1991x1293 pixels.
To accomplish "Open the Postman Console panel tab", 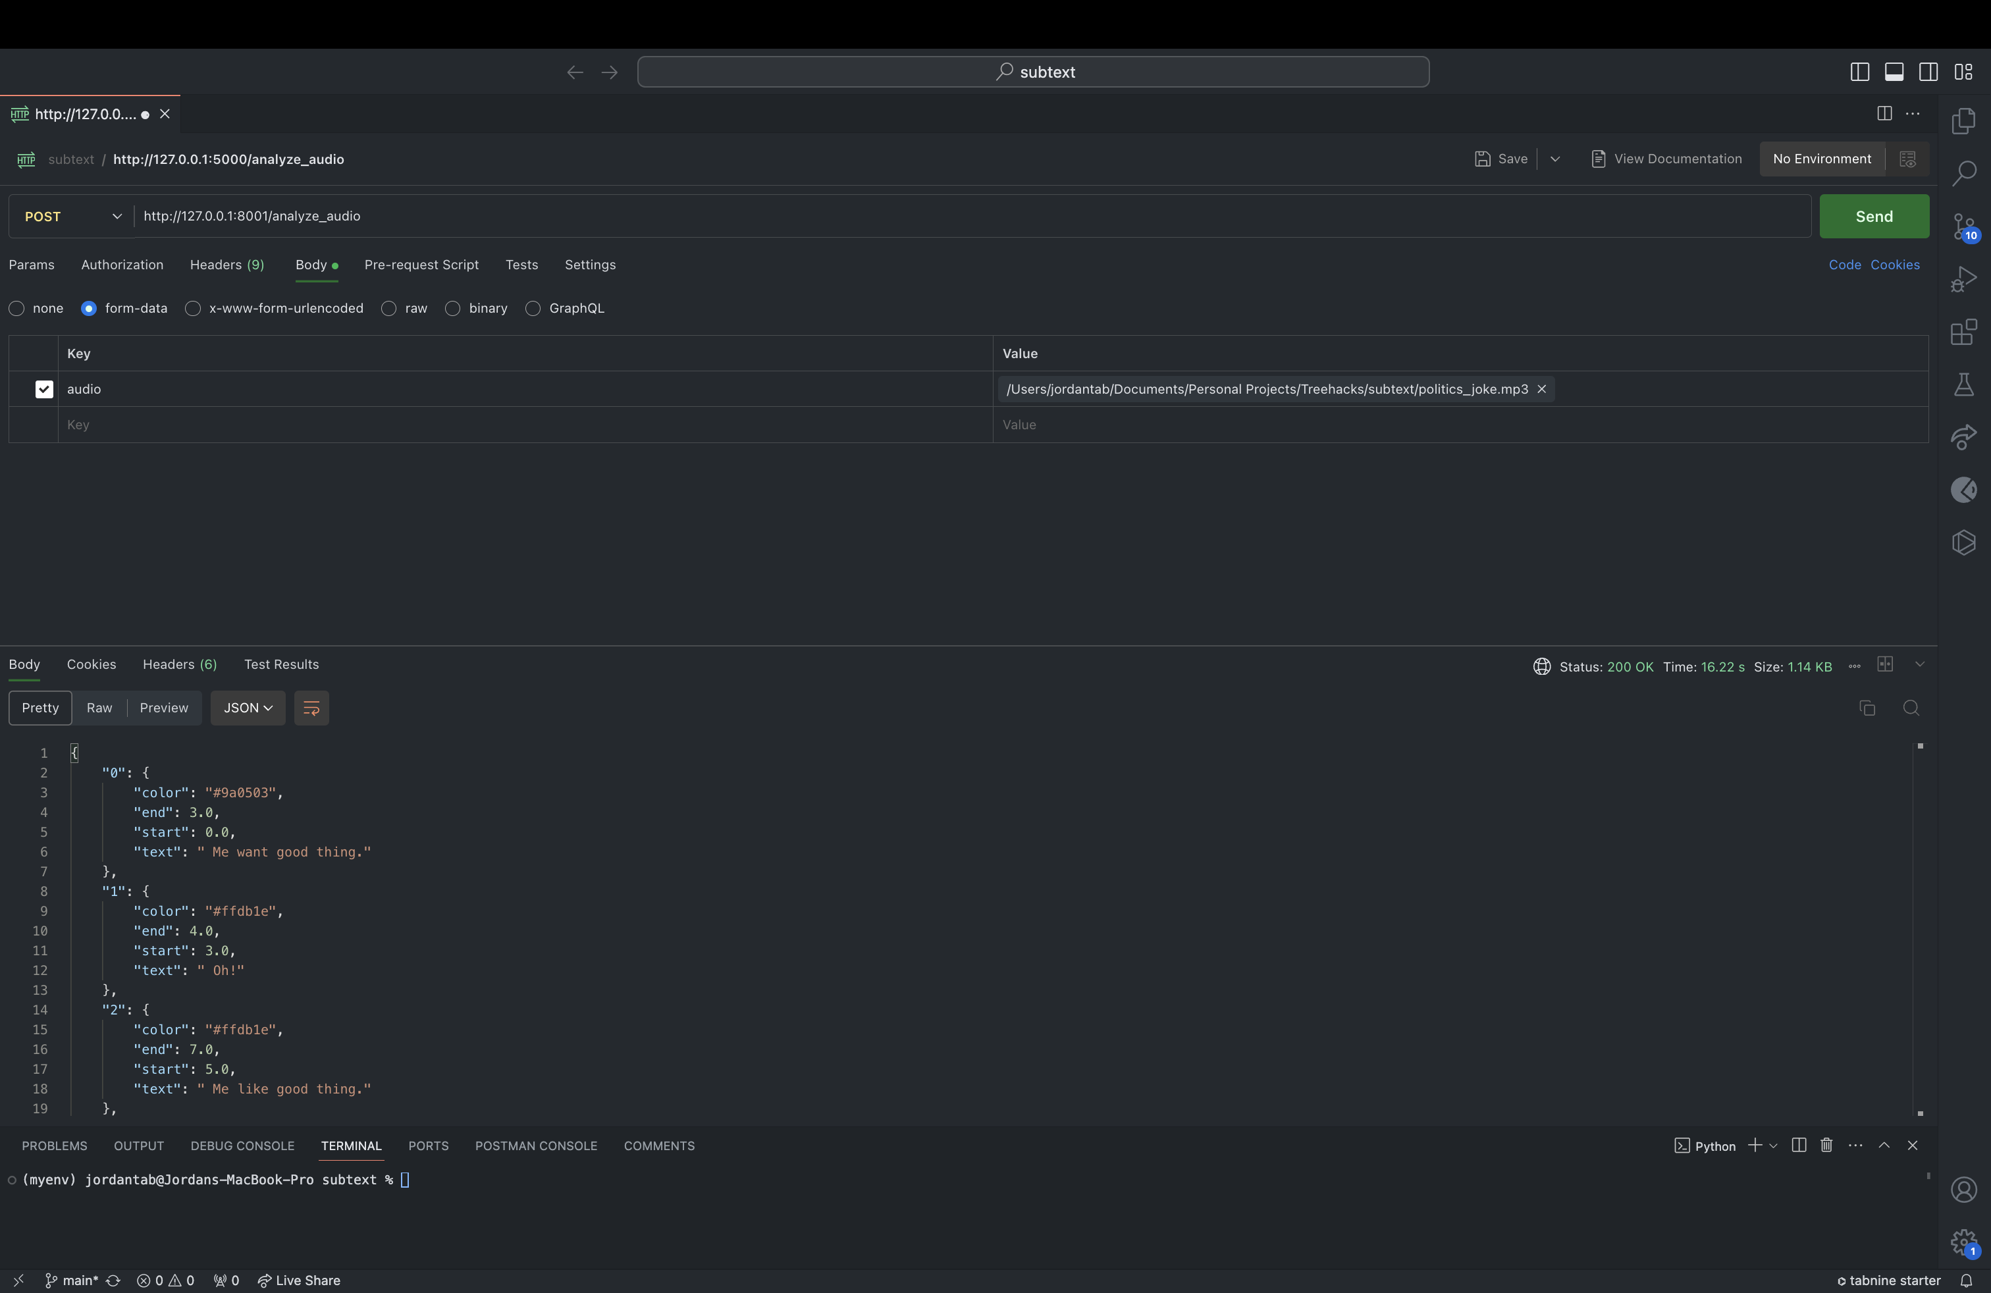I will pyautogui.click(x=535, y=1146).
